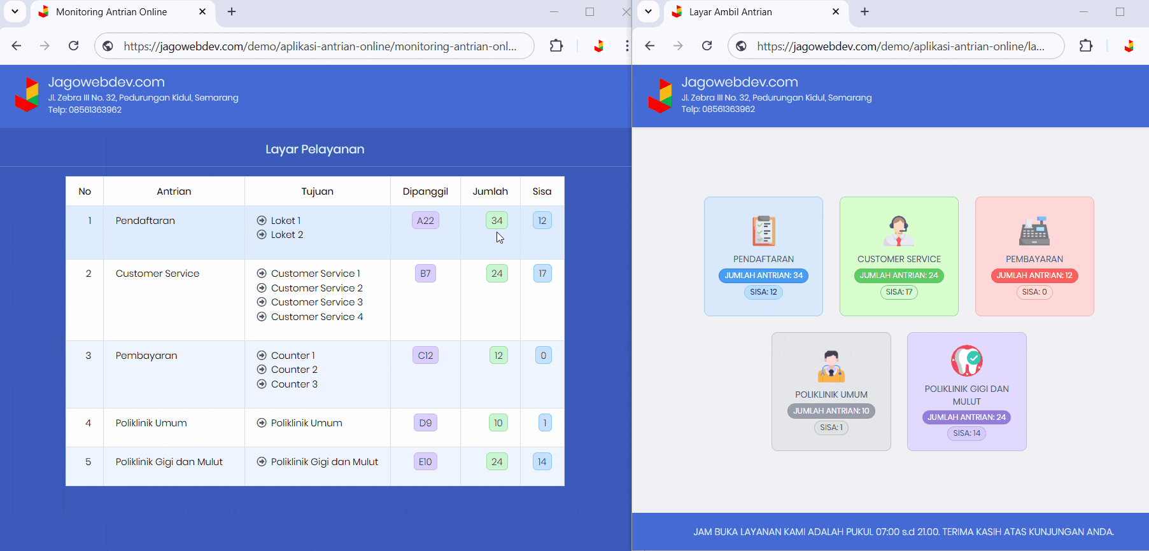Click Jagowebdev logo in Layar Ambil Antrian header
This screenshot has height=551, width=1149.
[x=660, y=95]
